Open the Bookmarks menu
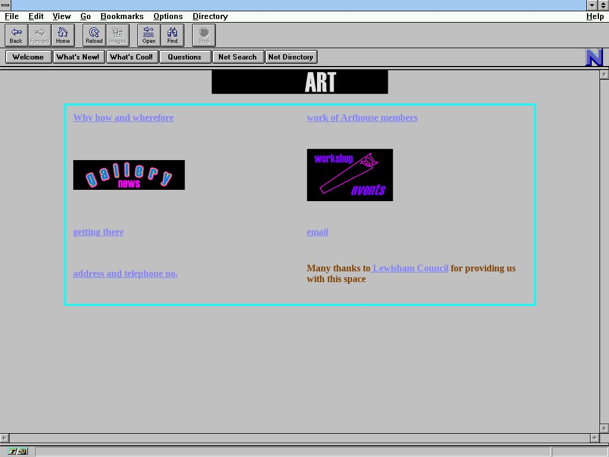 pyautogui.click(x=122, y=16)
